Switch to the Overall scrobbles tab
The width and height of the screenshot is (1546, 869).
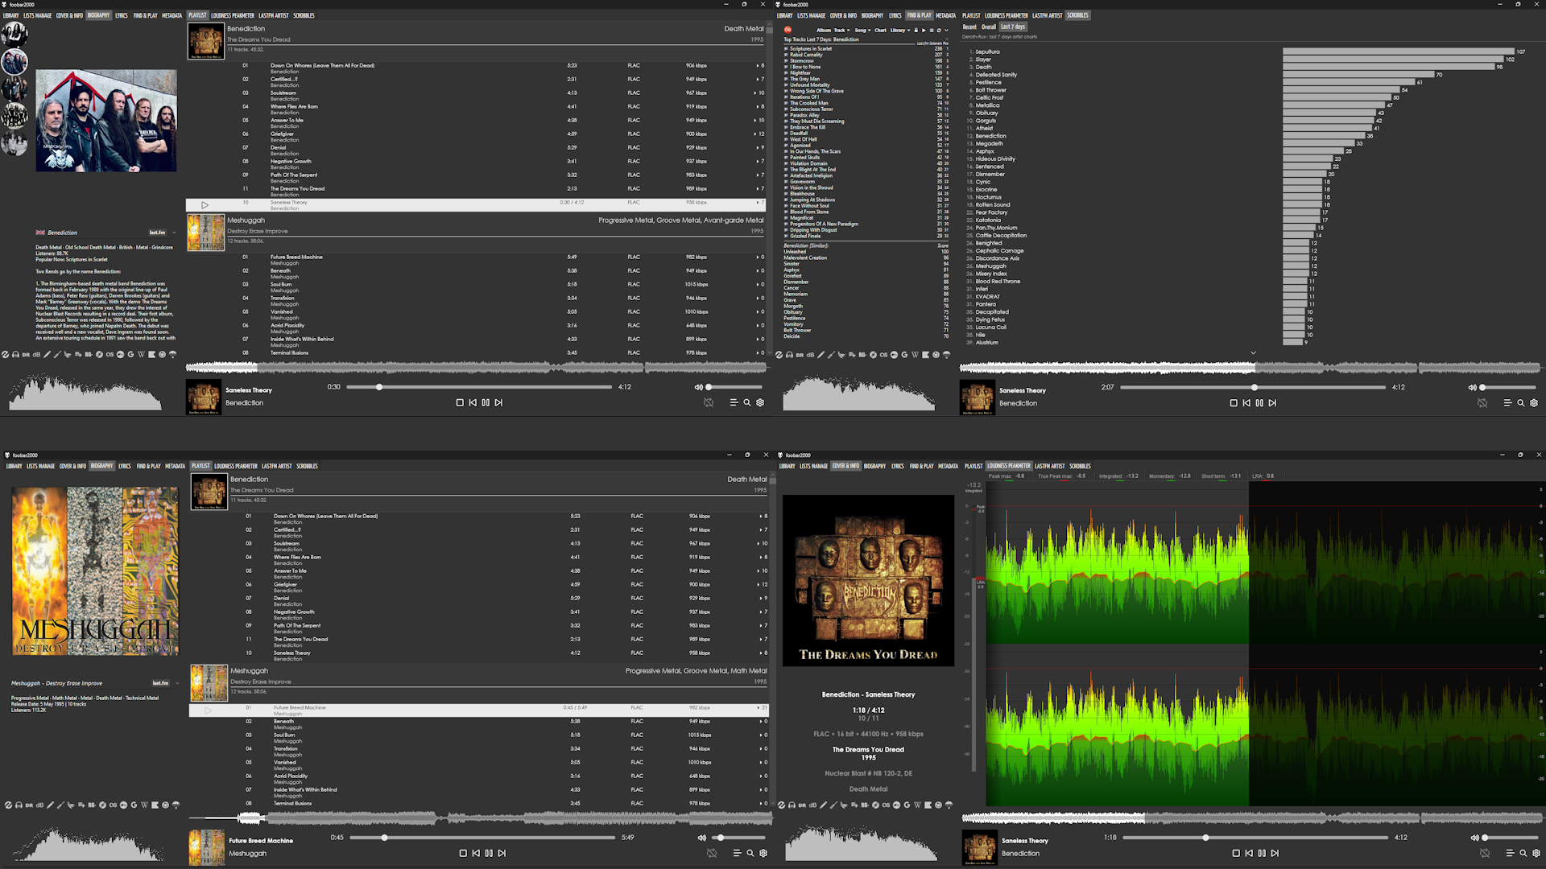(988, 27)
